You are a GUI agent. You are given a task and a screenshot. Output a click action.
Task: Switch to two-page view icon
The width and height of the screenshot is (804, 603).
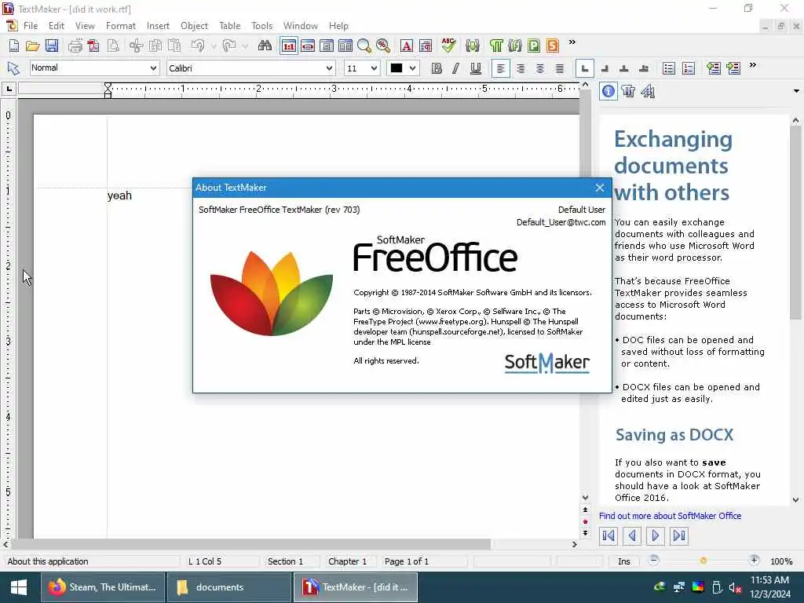[345, 46]
